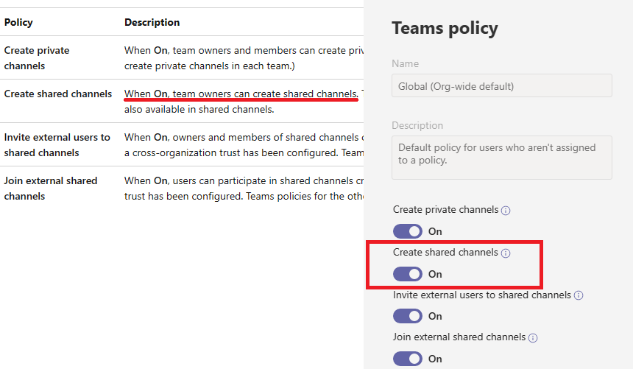Select description 'When On, owners and members of shared channels'

241,138
